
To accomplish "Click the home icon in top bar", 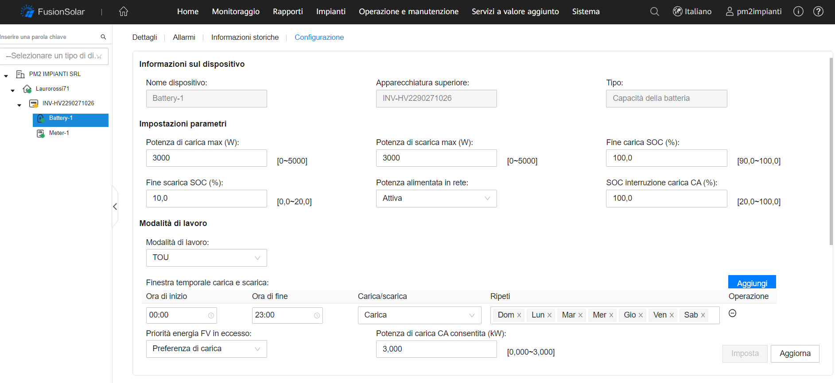I will [x=124, y=11].
